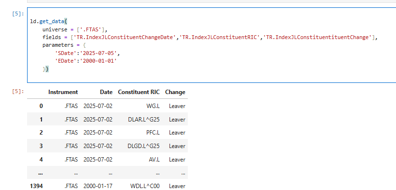Viewport: 396px width, 190px height.
Task: Select the DLAR.L^G25 constituent cell
Action: pos(144,120)
